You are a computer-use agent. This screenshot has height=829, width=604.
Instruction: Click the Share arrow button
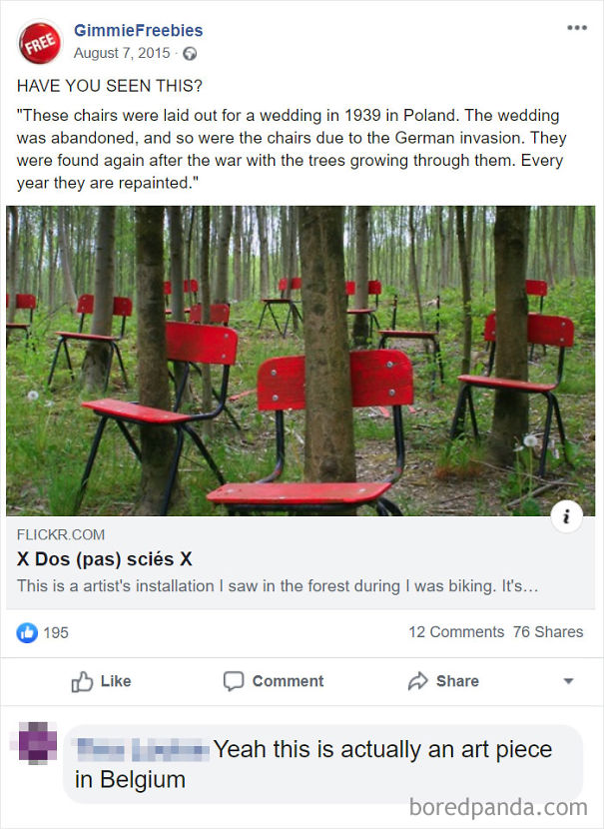(443, 681)
